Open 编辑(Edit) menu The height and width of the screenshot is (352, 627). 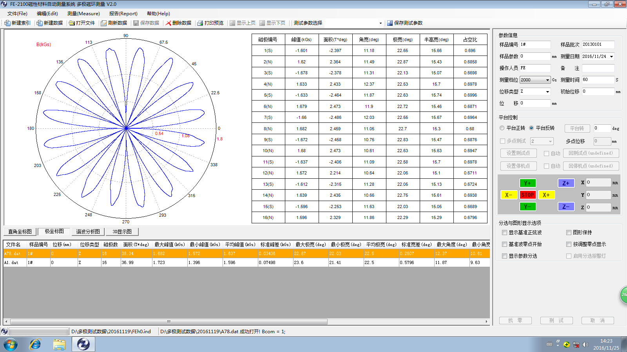47,13
